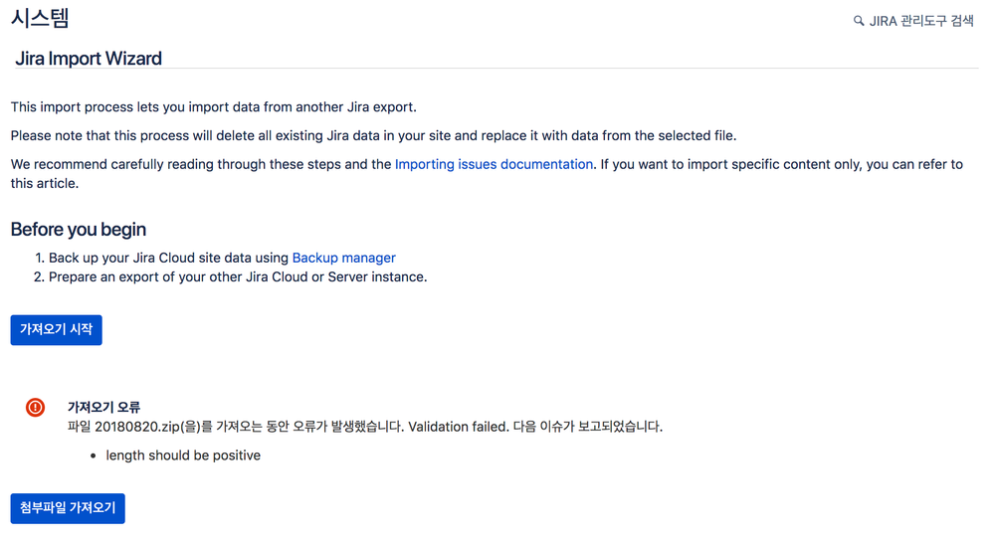The image size is (994, 542).
Task: Click the 시스템 page title
Action: click(x=40, y=18)
